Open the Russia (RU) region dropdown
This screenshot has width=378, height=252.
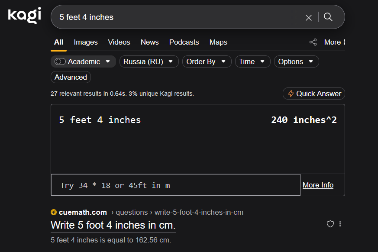tap(149, 61)
